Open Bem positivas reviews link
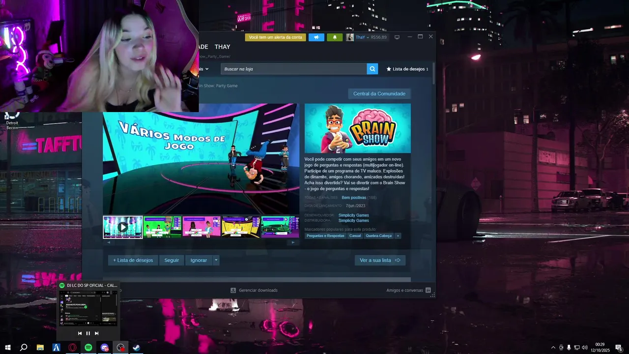The width and height of the screenshot is (629, 354). [354, 198]
